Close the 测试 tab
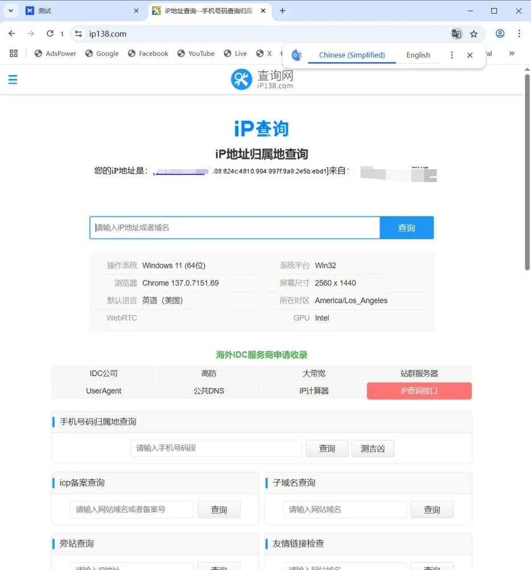The height and width of the screenshot is (570, 531). [136, 11]
